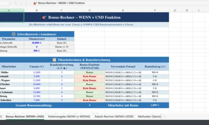Select 'Kein Bonus' result in Schreiber row
This screenshot has height=125, width=209.
[89, 100]
